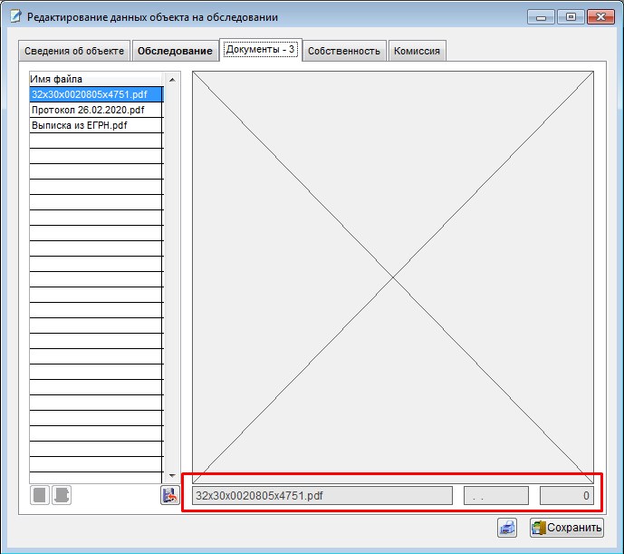Click the file list scroll up arrow
624x554 pixels.
tap(172, 80)
